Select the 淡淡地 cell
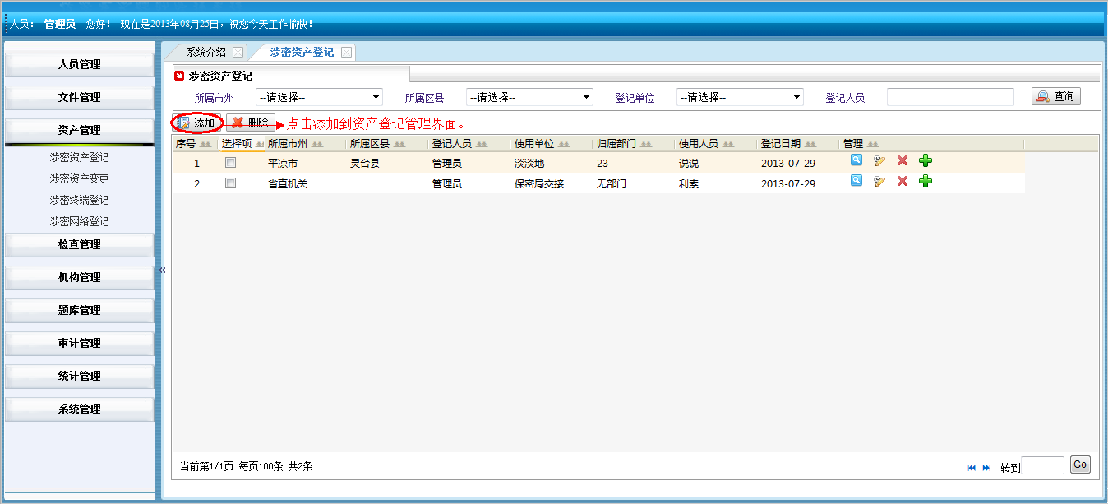Screen dimensions: 1108x504 click(x=529, y=163)
